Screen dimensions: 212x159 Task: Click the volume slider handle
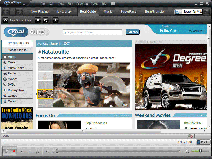coord(200,151)
